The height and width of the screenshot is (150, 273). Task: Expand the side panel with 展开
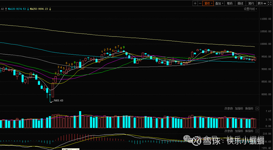(x=261, y=3)
